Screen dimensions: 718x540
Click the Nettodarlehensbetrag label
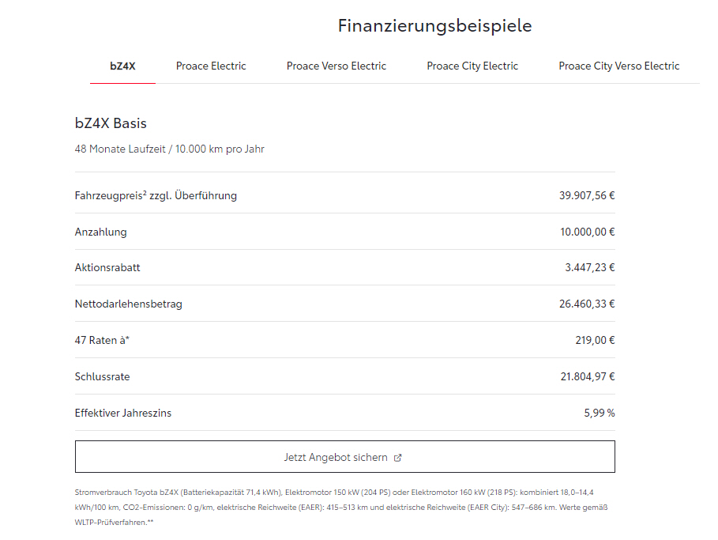[128, 304]
